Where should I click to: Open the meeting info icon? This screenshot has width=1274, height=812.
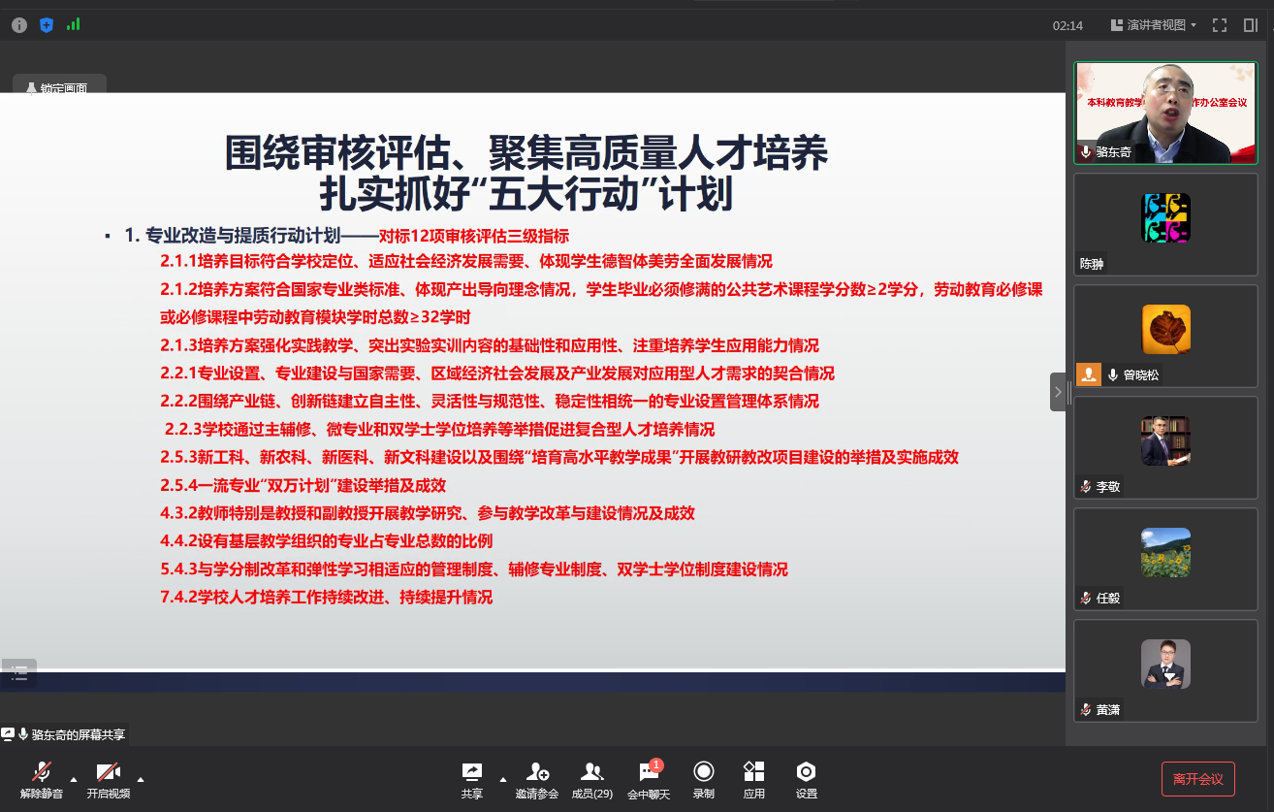(19, 25)
